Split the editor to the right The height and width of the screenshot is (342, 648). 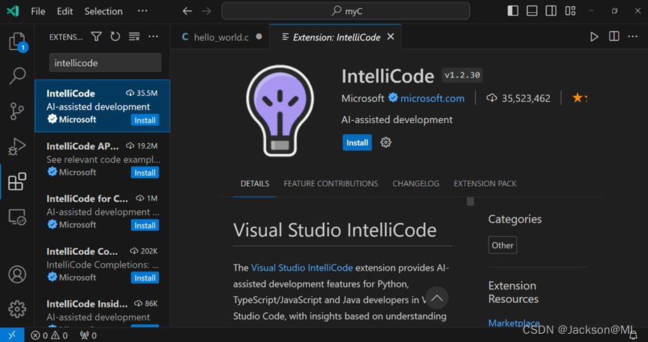[614, 37]
